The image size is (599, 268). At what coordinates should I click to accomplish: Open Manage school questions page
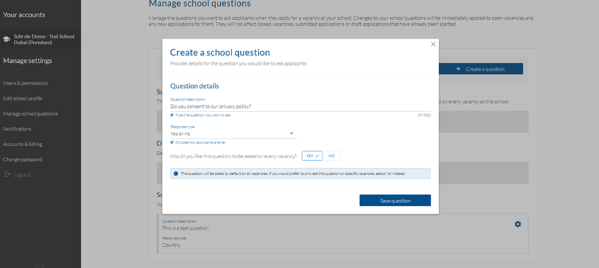coord(31,114)
